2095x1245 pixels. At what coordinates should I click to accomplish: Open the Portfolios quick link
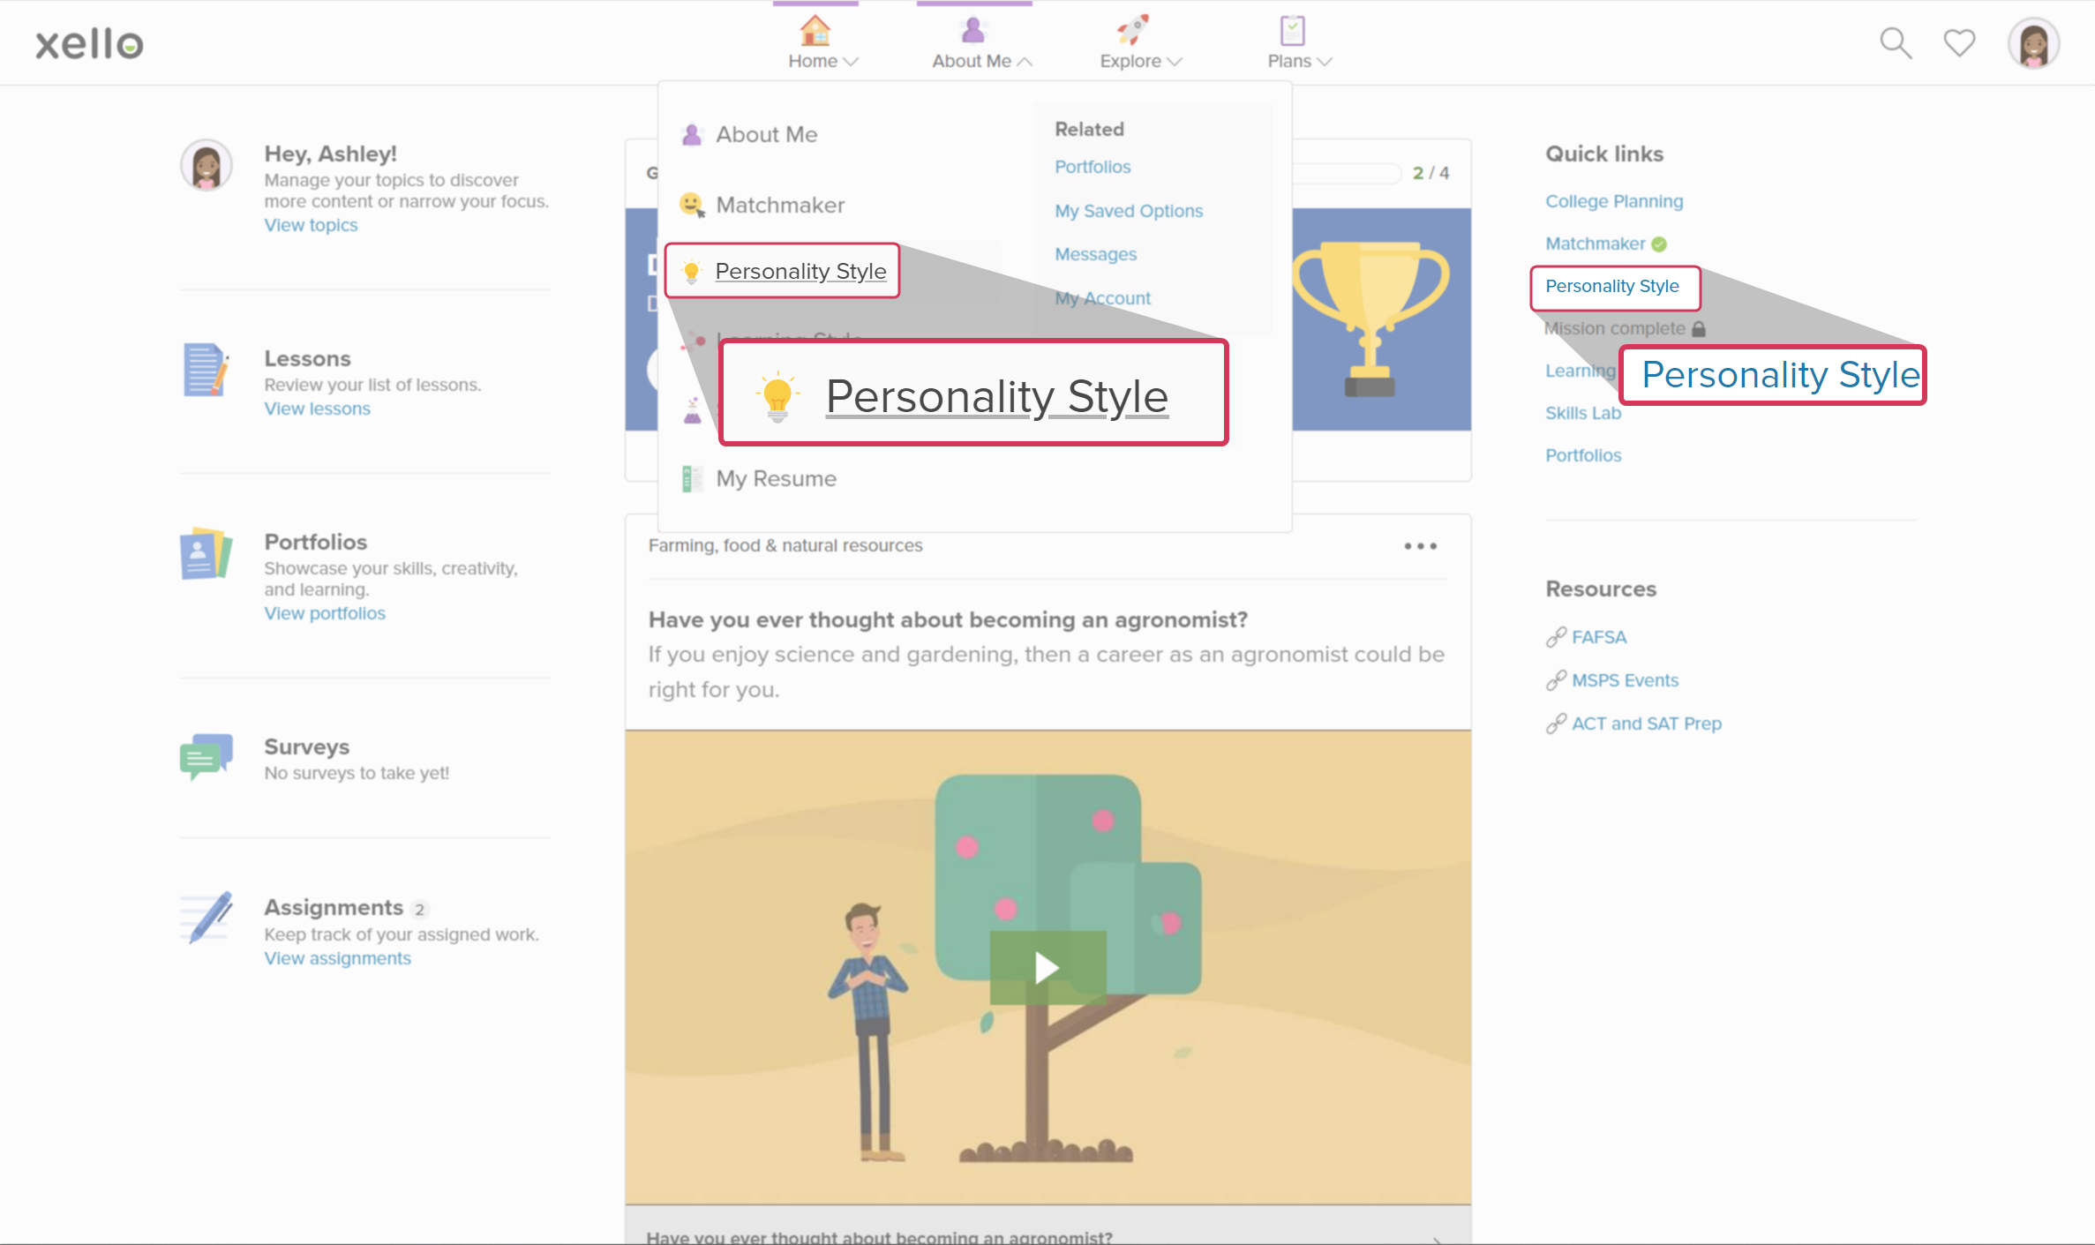(x=1583, y=455)
